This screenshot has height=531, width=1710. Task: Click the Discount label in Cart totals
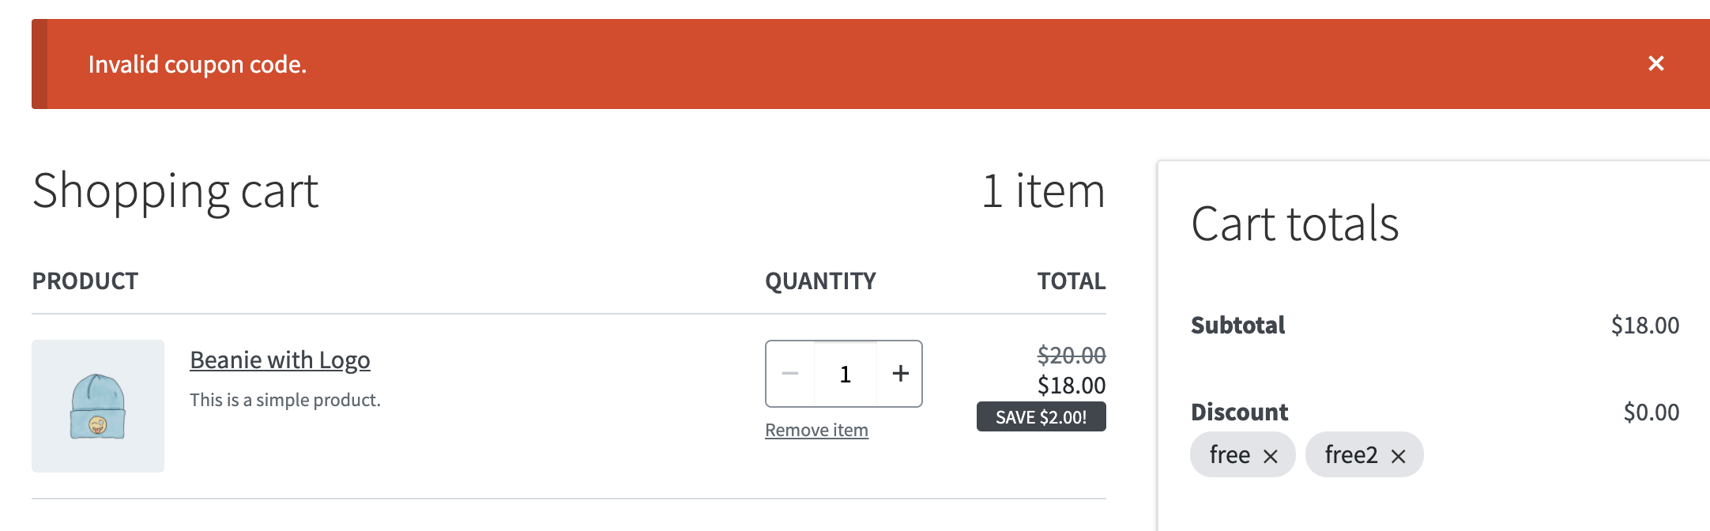pos(1239,412)
